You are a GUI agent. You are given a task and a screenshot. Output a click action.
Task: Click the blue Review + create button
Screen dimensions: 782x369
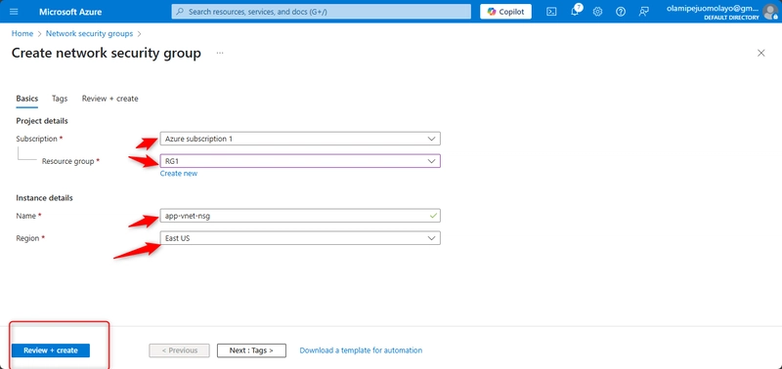(51, 350)
